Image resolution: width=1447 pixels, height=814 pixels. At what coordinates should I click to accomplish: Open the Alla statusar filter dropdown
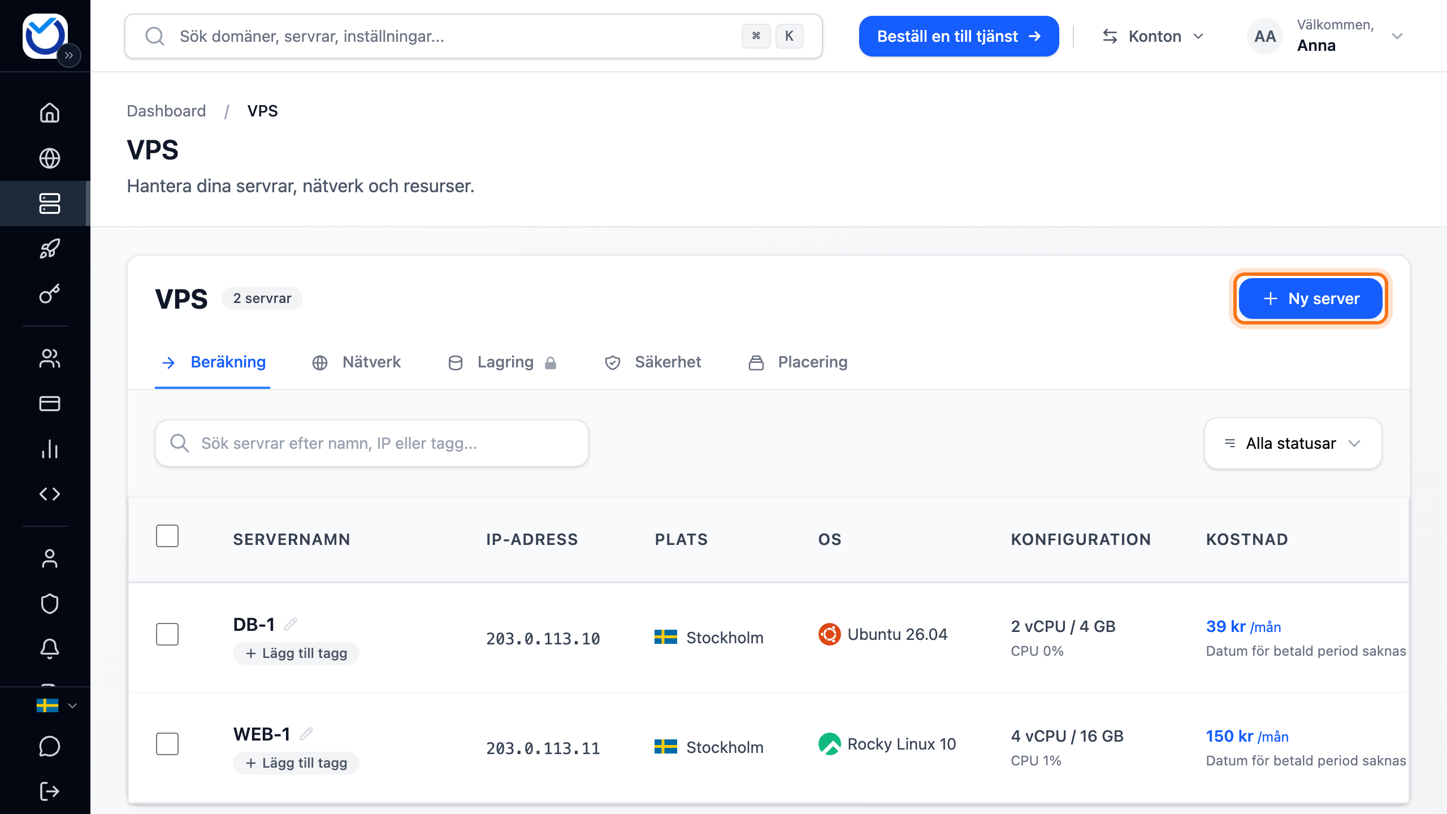(1293, 443)
